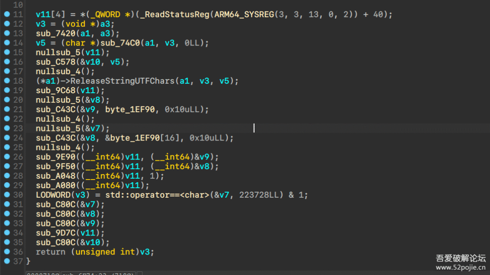Select sub_C80C call with &v10
This screenshot has width=490, height=275.
[x=73, y=242]
